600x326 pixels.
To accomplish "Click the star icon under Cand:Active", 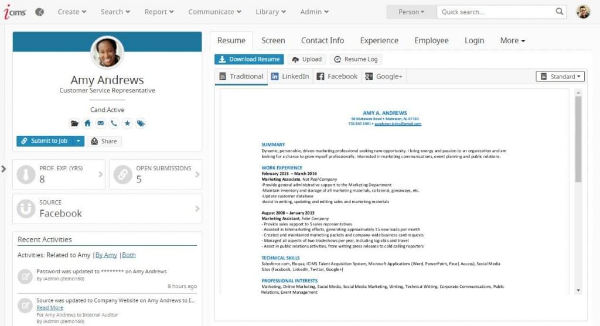I will click(x=127, y=123).
